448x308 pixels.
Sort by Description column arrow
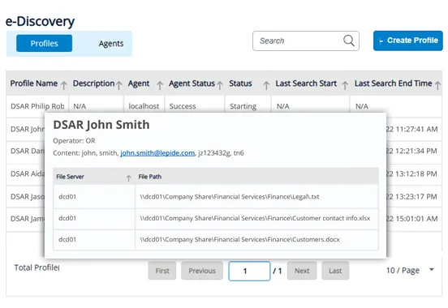click(118, 85)
